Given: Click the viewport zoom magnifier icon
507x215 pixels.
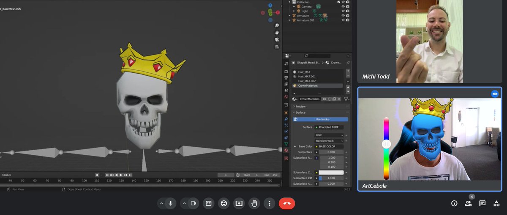Looking at the screenshot, I should pyautogui.click(x=277, y=26).
